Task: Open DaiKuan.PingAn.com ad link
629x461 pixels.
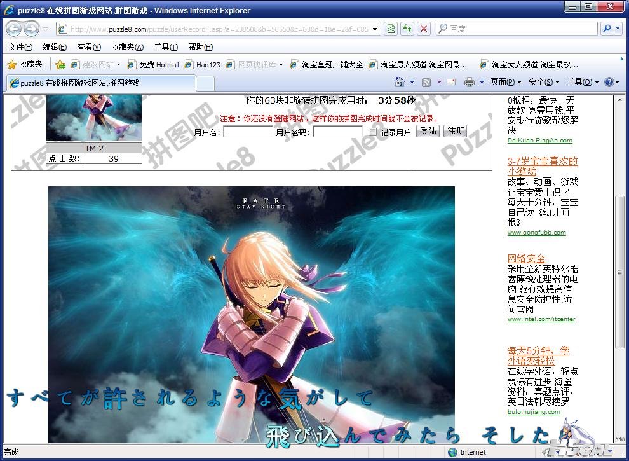Action: (539, 140)
